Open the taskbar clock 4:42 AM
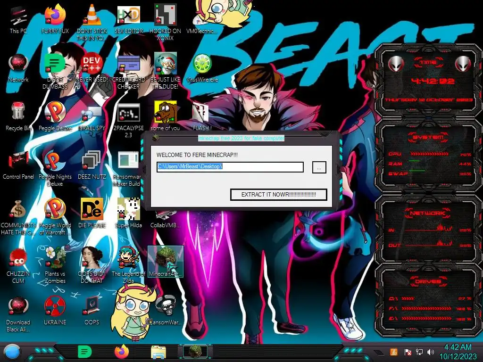Screen dimensions: 483x362 [458, 352]
